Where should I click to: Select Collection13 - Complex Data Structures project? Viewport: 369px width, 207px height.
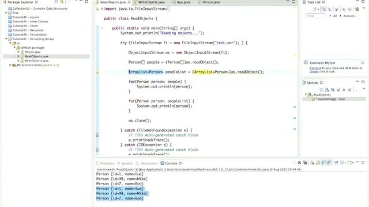tap(40, 9)
